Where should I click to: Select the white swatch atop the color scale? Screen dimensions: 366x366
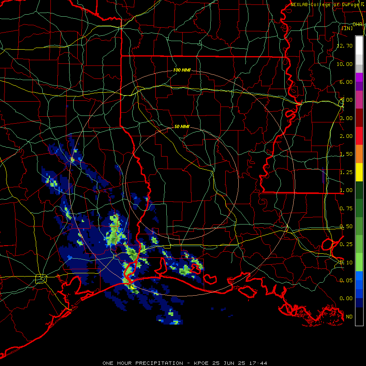359,46
